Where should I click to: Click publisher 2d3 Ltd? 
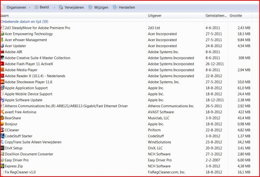coord(154,28)
